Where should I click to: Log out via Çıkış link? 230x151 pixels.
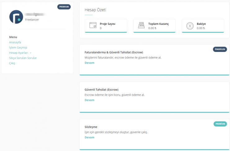point(12,63)
